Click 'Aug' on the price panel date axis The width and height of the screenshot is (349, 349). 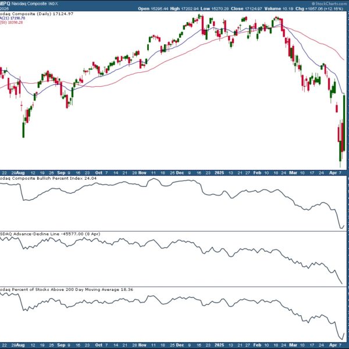[20, 173]
